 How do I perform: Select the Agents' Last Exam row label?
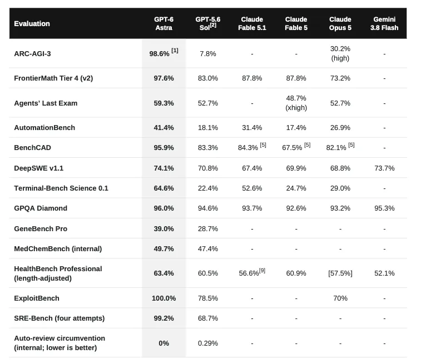coord(46,103)
